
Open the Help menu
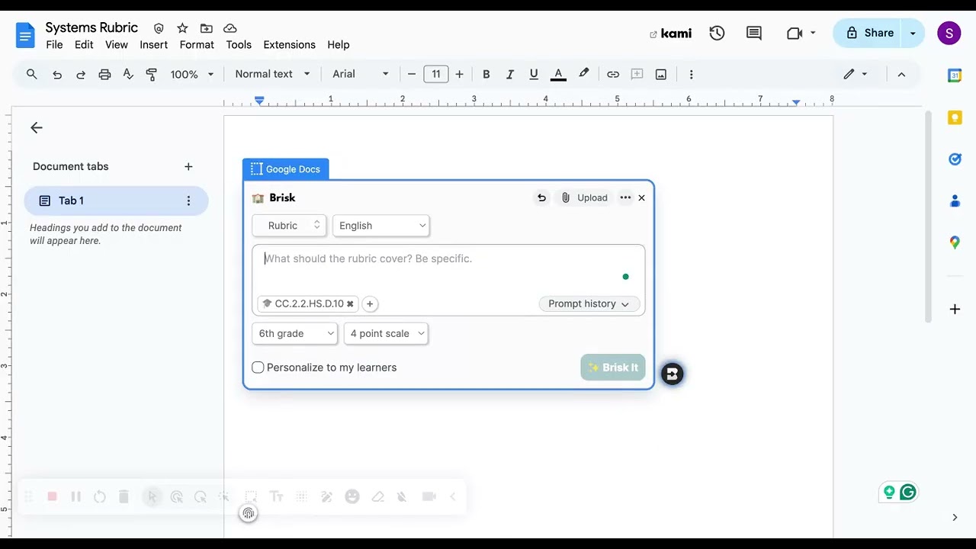pos(338,45)
